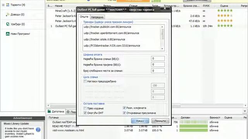Click the Највећа брзина пријема input field
Viewport: 248px width, 139px height.
pyautogui.click(x=158, y=64)
